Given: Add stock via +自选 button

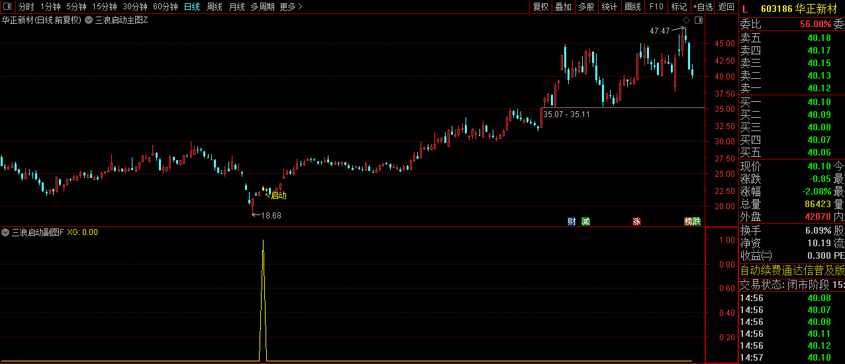Looking at the screenshot, I should (703, 7).
